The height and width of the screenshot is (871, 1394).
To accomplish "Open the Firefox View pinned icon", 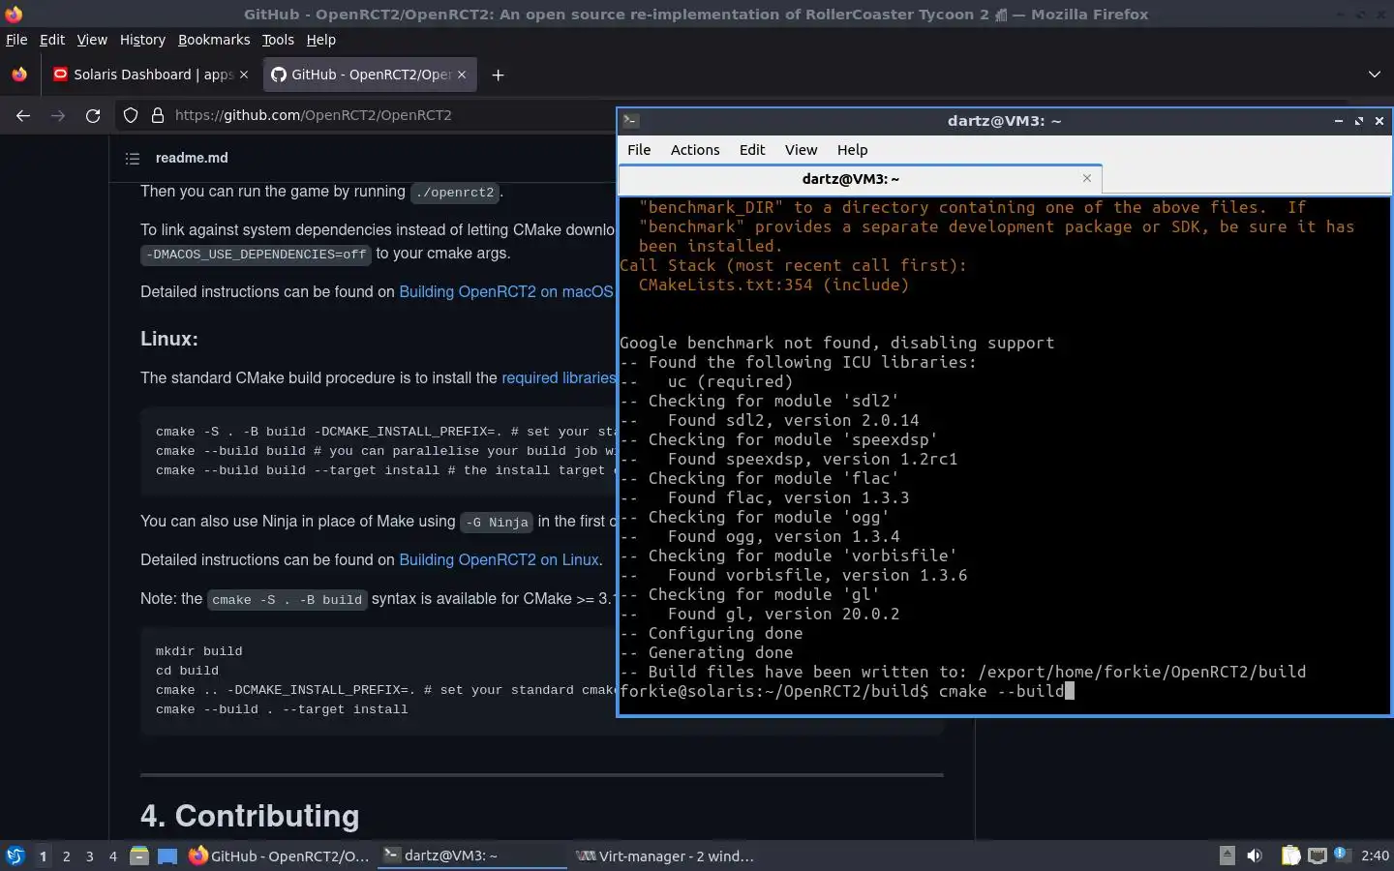I will [x=19, y=75].
